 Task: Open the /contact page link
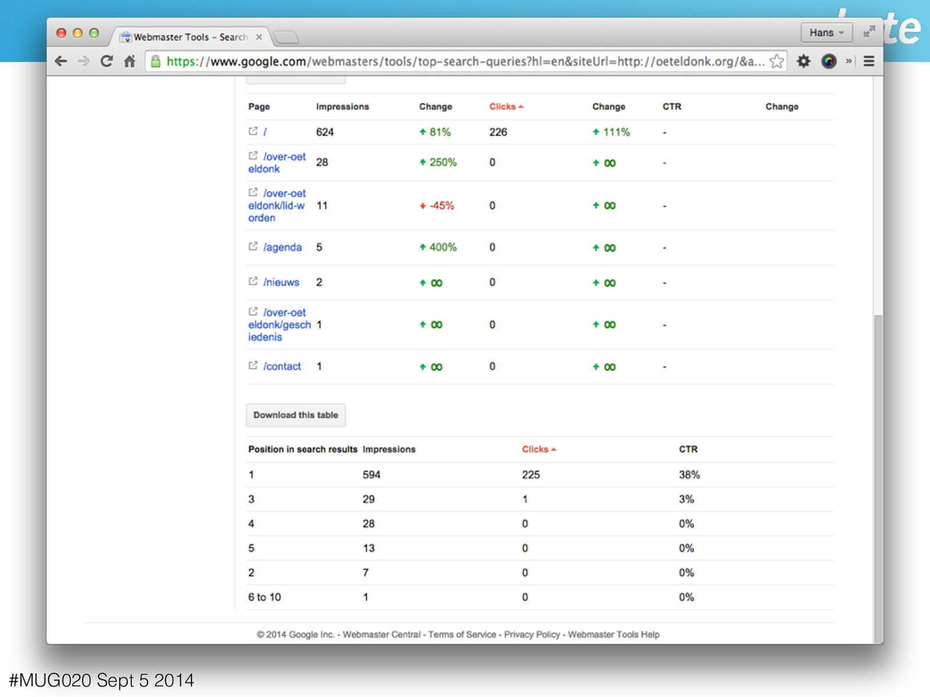[282, 367]
